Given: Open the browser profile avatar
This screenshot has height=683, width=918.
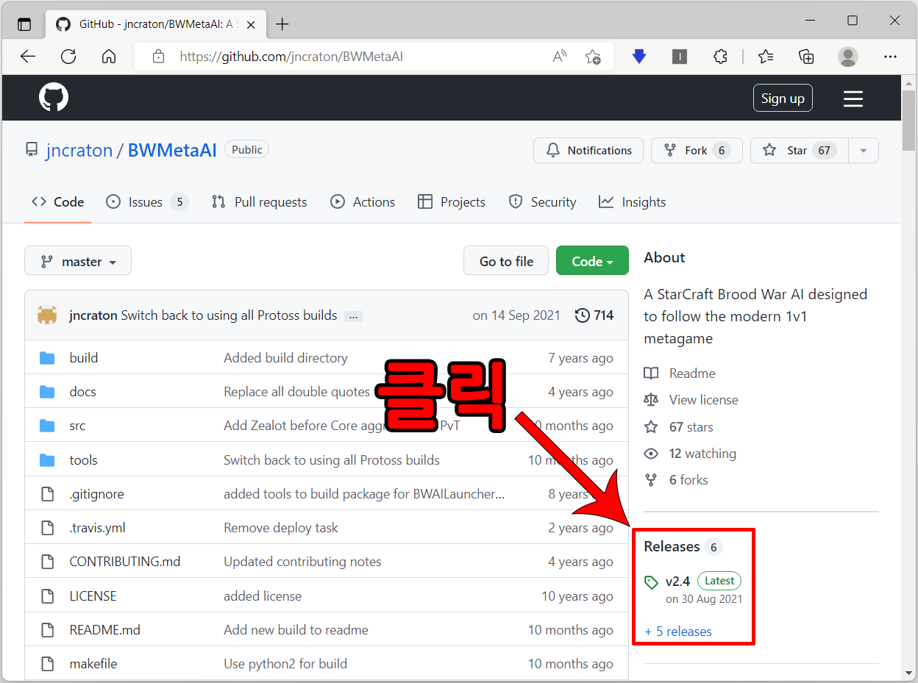Looking at the screenshot, I should coord(848,57).
